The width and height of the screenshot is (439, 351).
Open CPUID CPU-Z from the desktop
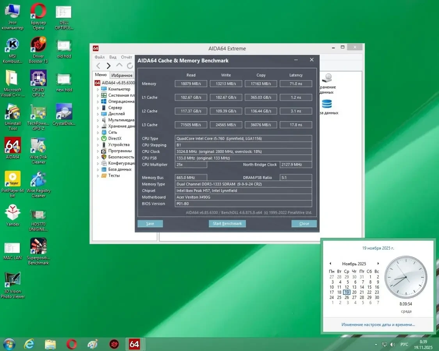(38, 78)
